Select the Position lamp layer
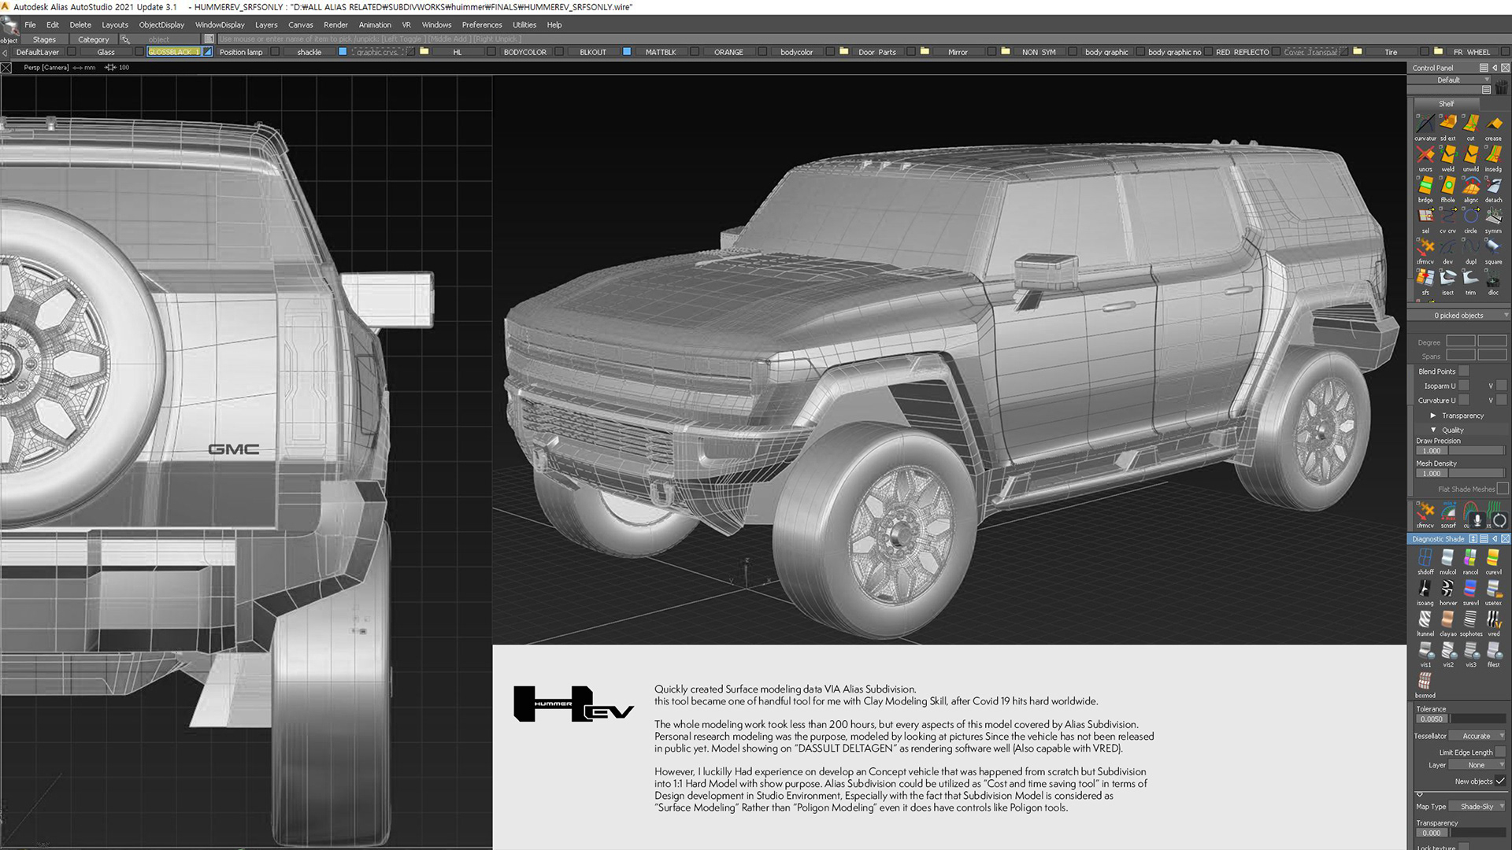Screen dimensions: 1512x850 pos(241,52)
